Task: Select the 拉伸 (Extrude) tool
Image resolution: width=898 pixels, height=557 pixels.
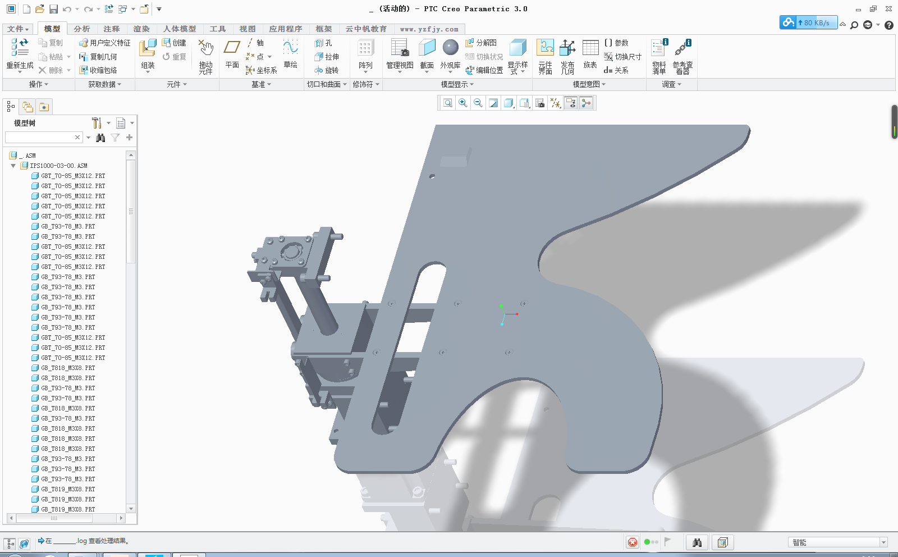Action: (x=328, y=56)
